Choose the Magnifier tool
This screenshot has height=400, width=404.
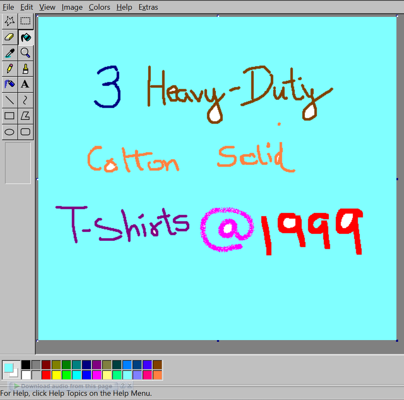[26, 53]
